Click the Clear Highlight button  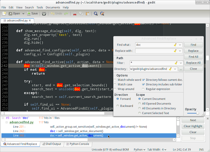point(193,126)
